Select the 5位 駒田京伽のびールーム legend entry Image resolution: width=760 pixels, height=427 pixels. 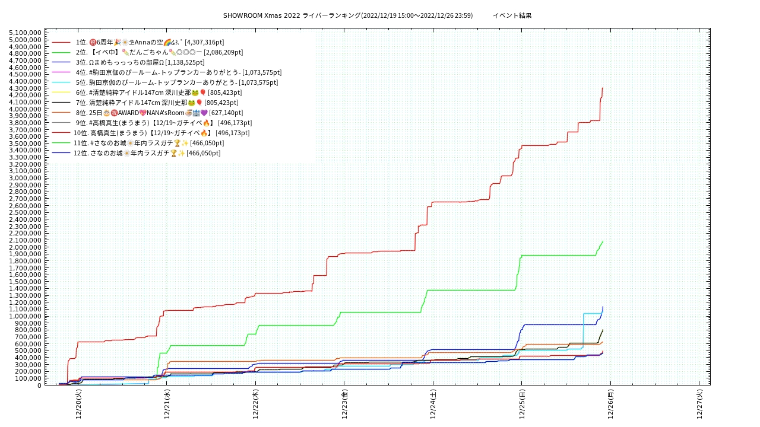click(x=177, y=83)
